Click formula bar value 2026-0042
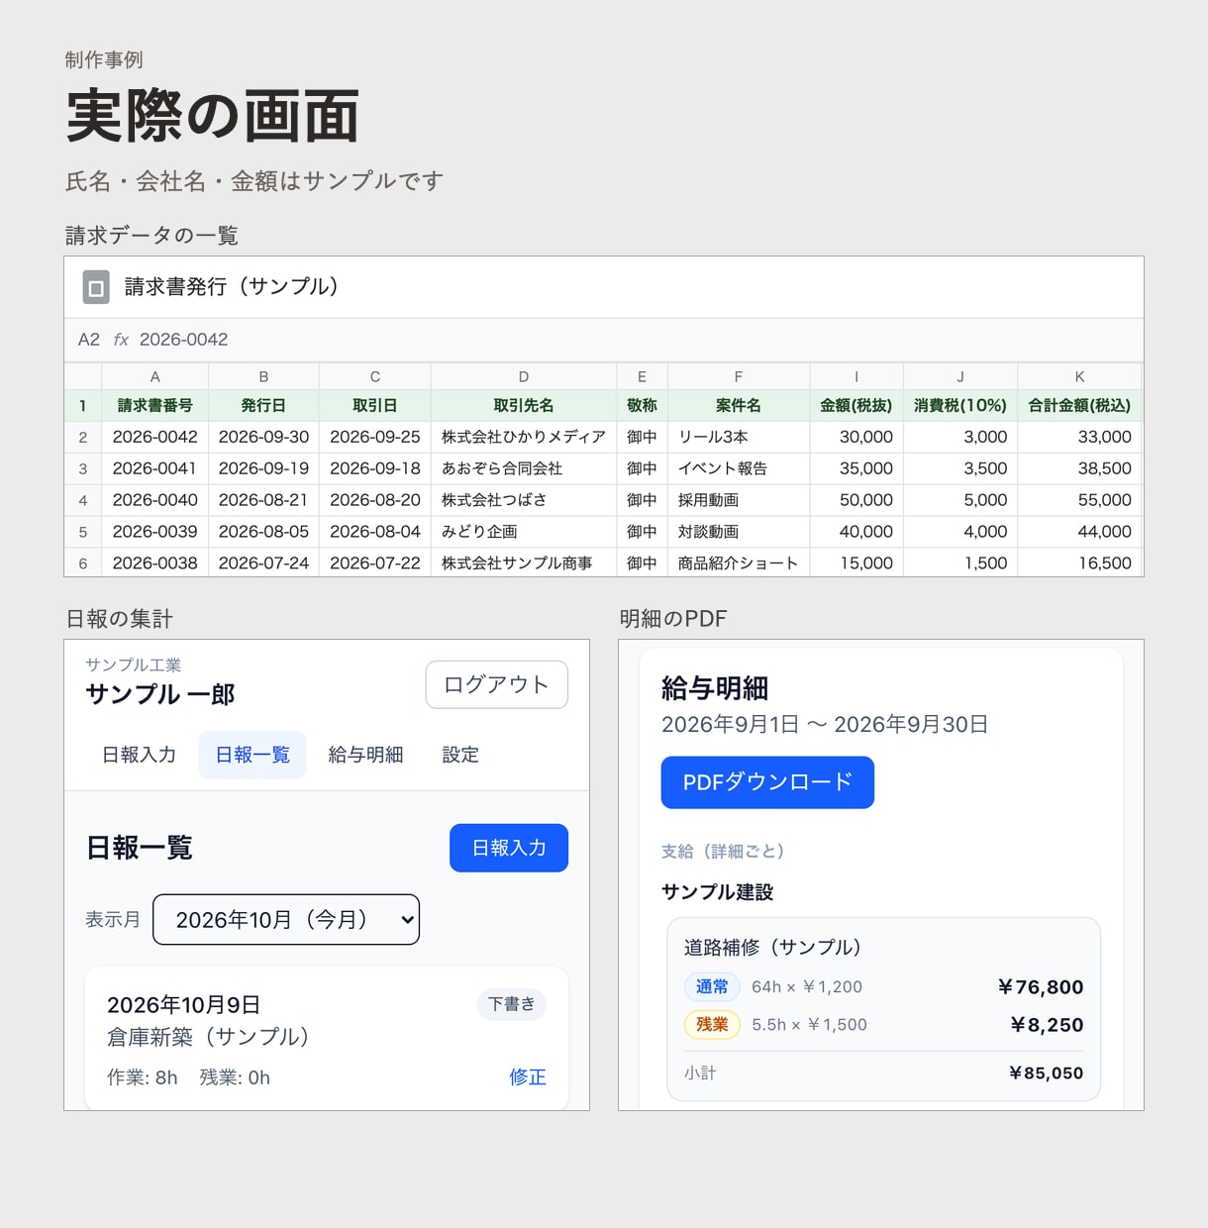Image resolution: width=1208 pixels, height=1228 pixels. pos(184,340)
